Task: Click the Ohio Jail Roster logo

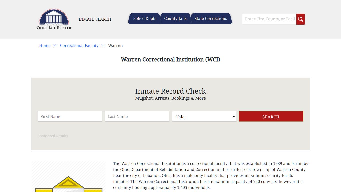Action: [54, 19]
